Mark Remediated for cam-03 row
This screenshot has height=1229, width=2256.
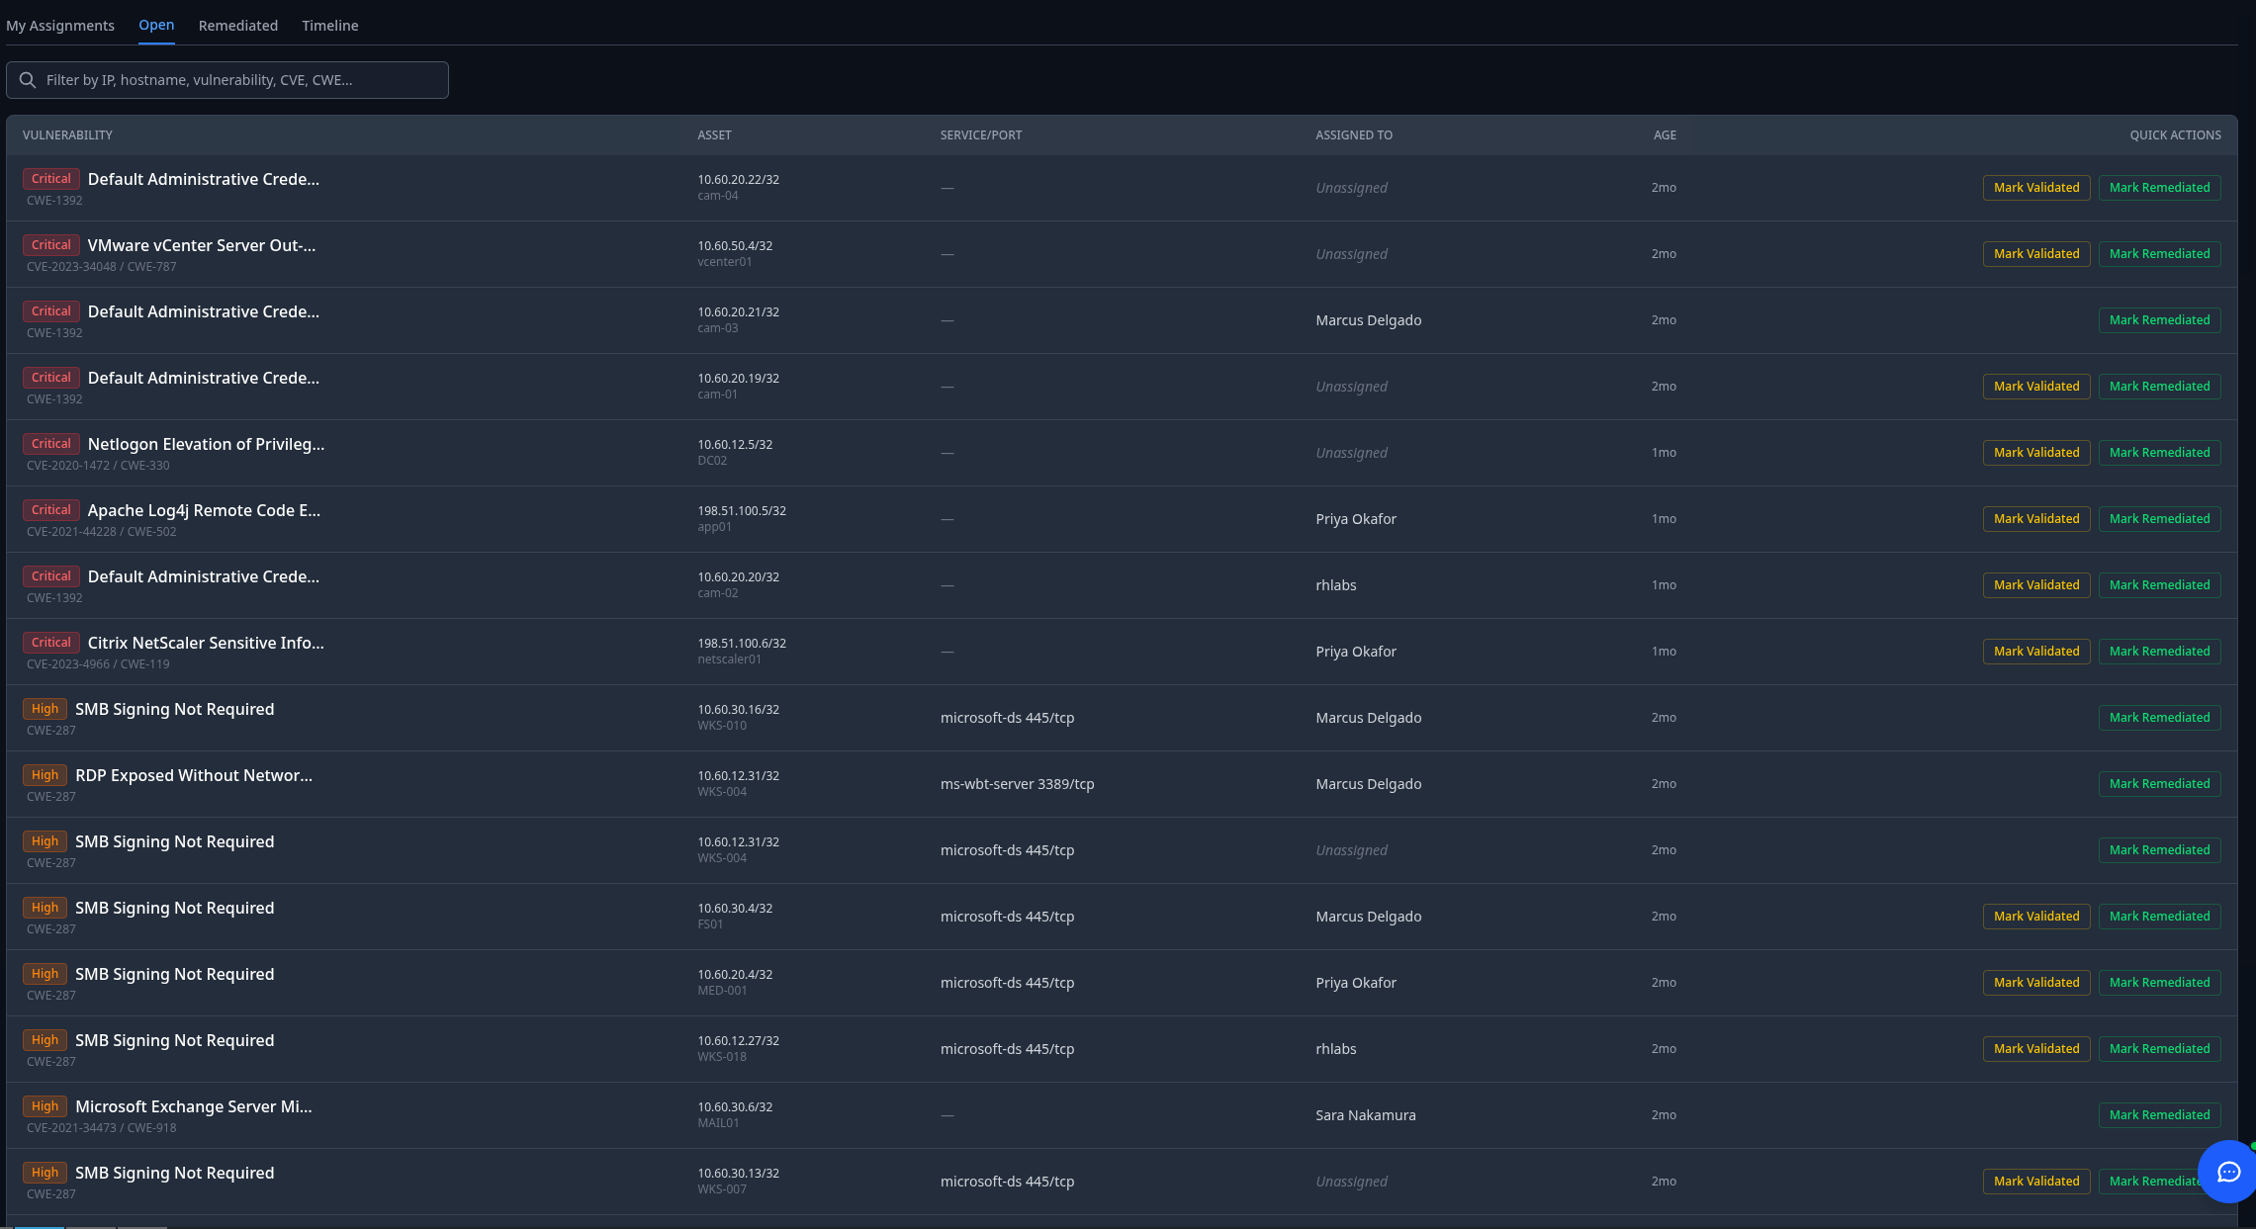point(2159,320)
